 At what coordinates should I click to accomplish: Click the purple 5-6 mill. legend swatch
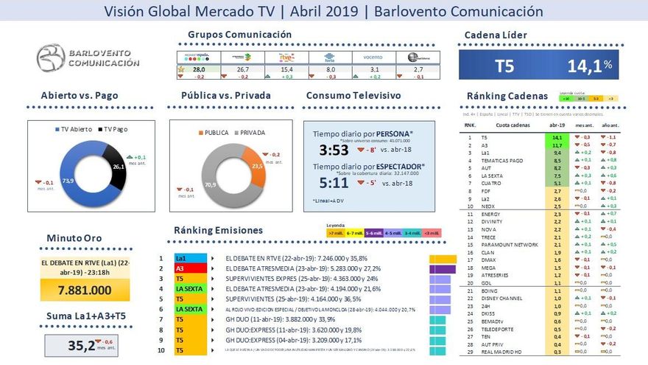[373, 233]
